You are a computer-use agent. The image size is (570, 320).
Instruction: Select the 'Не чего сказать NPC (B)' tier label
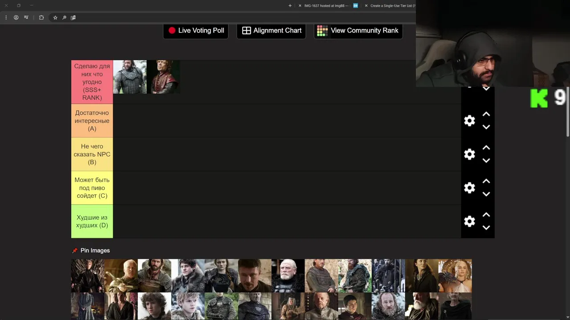click(x=92, y=154)
